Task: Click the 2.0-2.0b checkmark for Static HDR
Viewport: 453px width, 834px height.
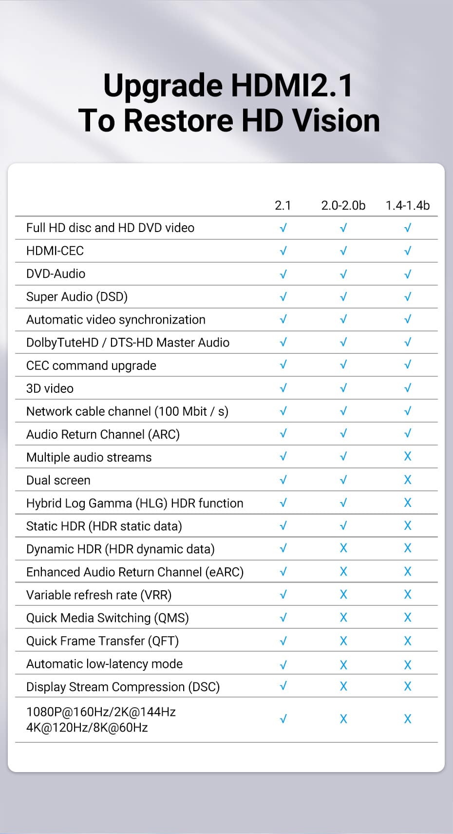Action: click(x=343, y=525)
